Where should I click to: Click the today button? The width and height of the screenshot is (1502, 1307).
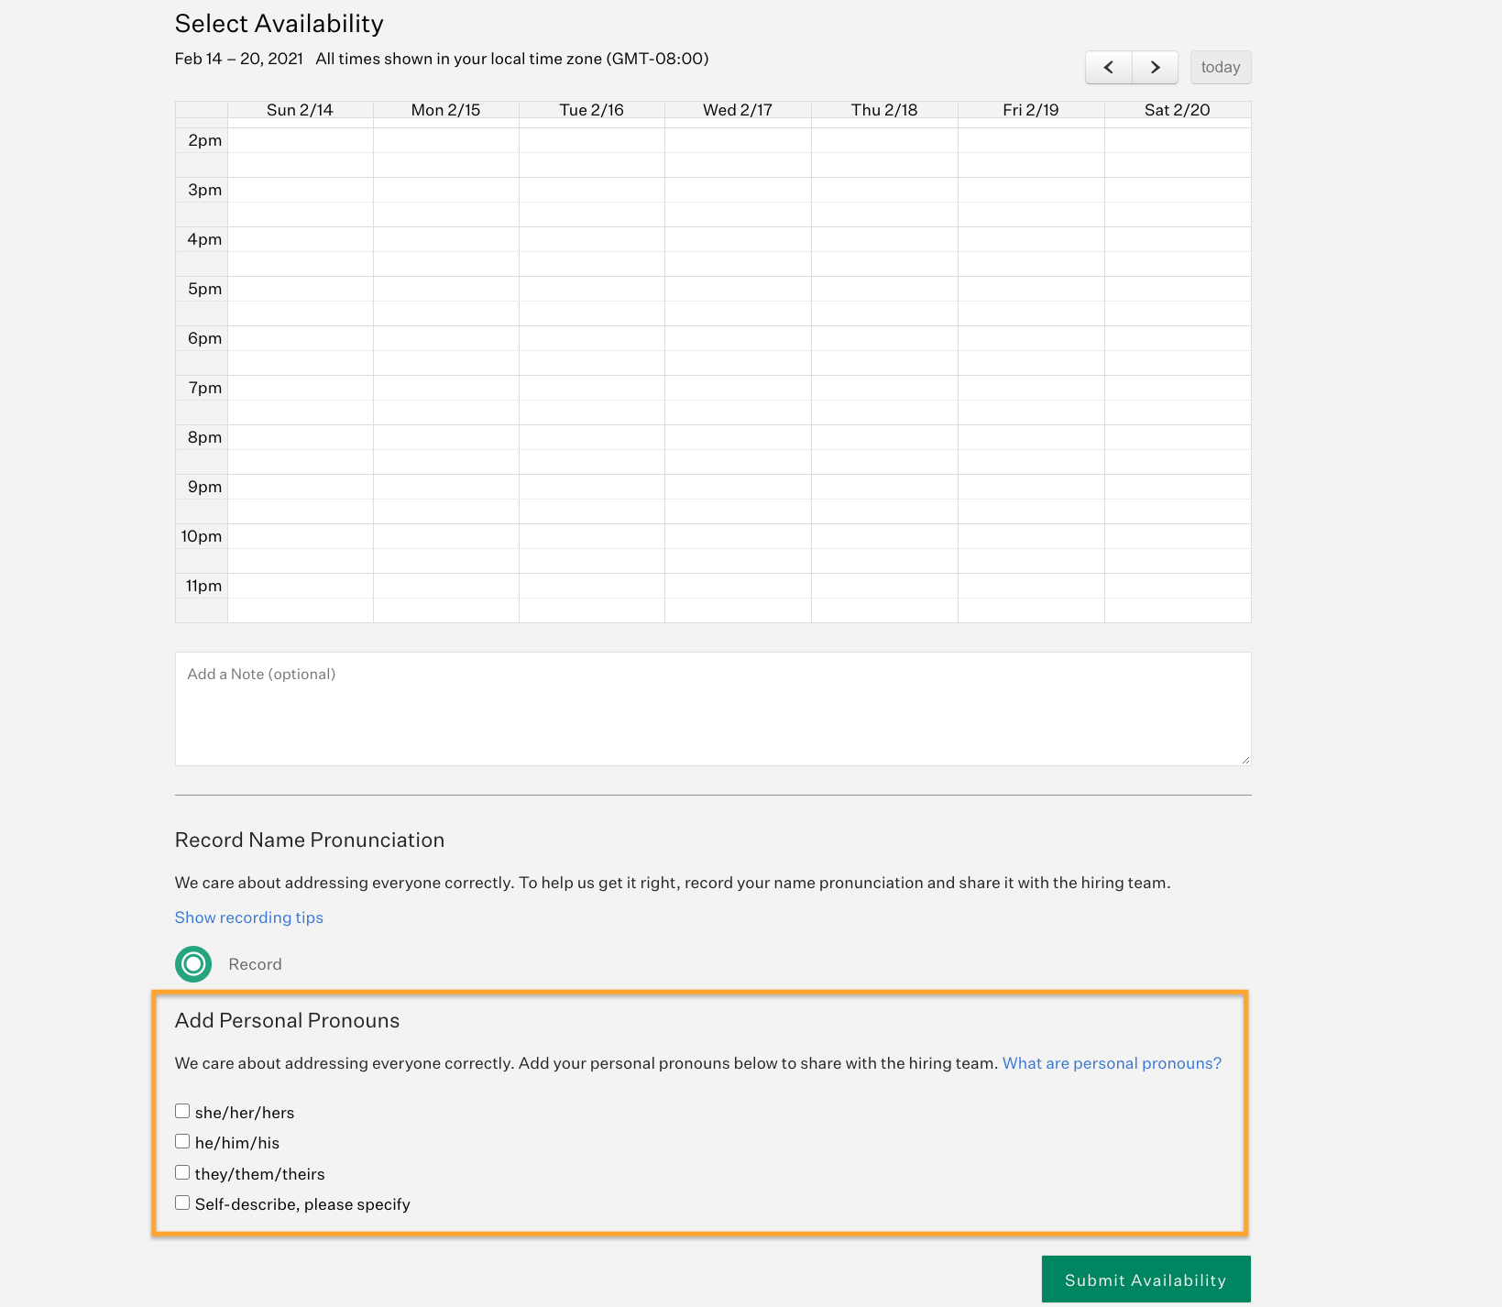click(x=1221, y=67)
